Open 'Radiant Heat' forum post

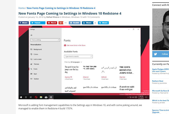pos(157,81)
